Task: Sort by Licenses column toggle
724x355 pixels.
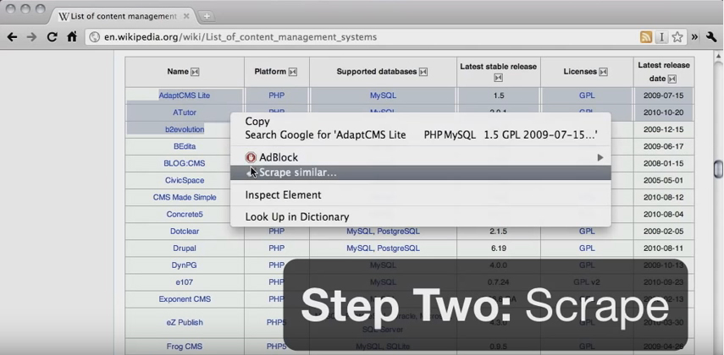Action: (x=603, y=72)
